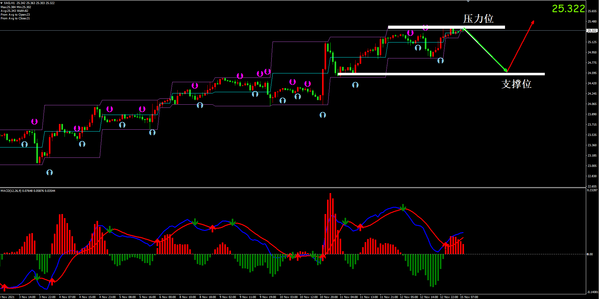Click the chart shift triangle on top edge
Screen dimensions: 599x299
point(468,2)
